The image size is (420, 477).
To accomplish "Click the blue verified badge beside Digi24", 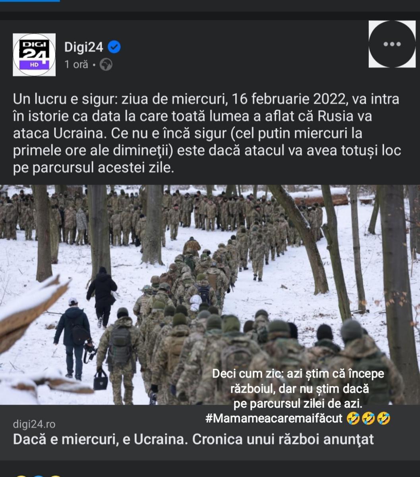I will click(x=114, y=47).
